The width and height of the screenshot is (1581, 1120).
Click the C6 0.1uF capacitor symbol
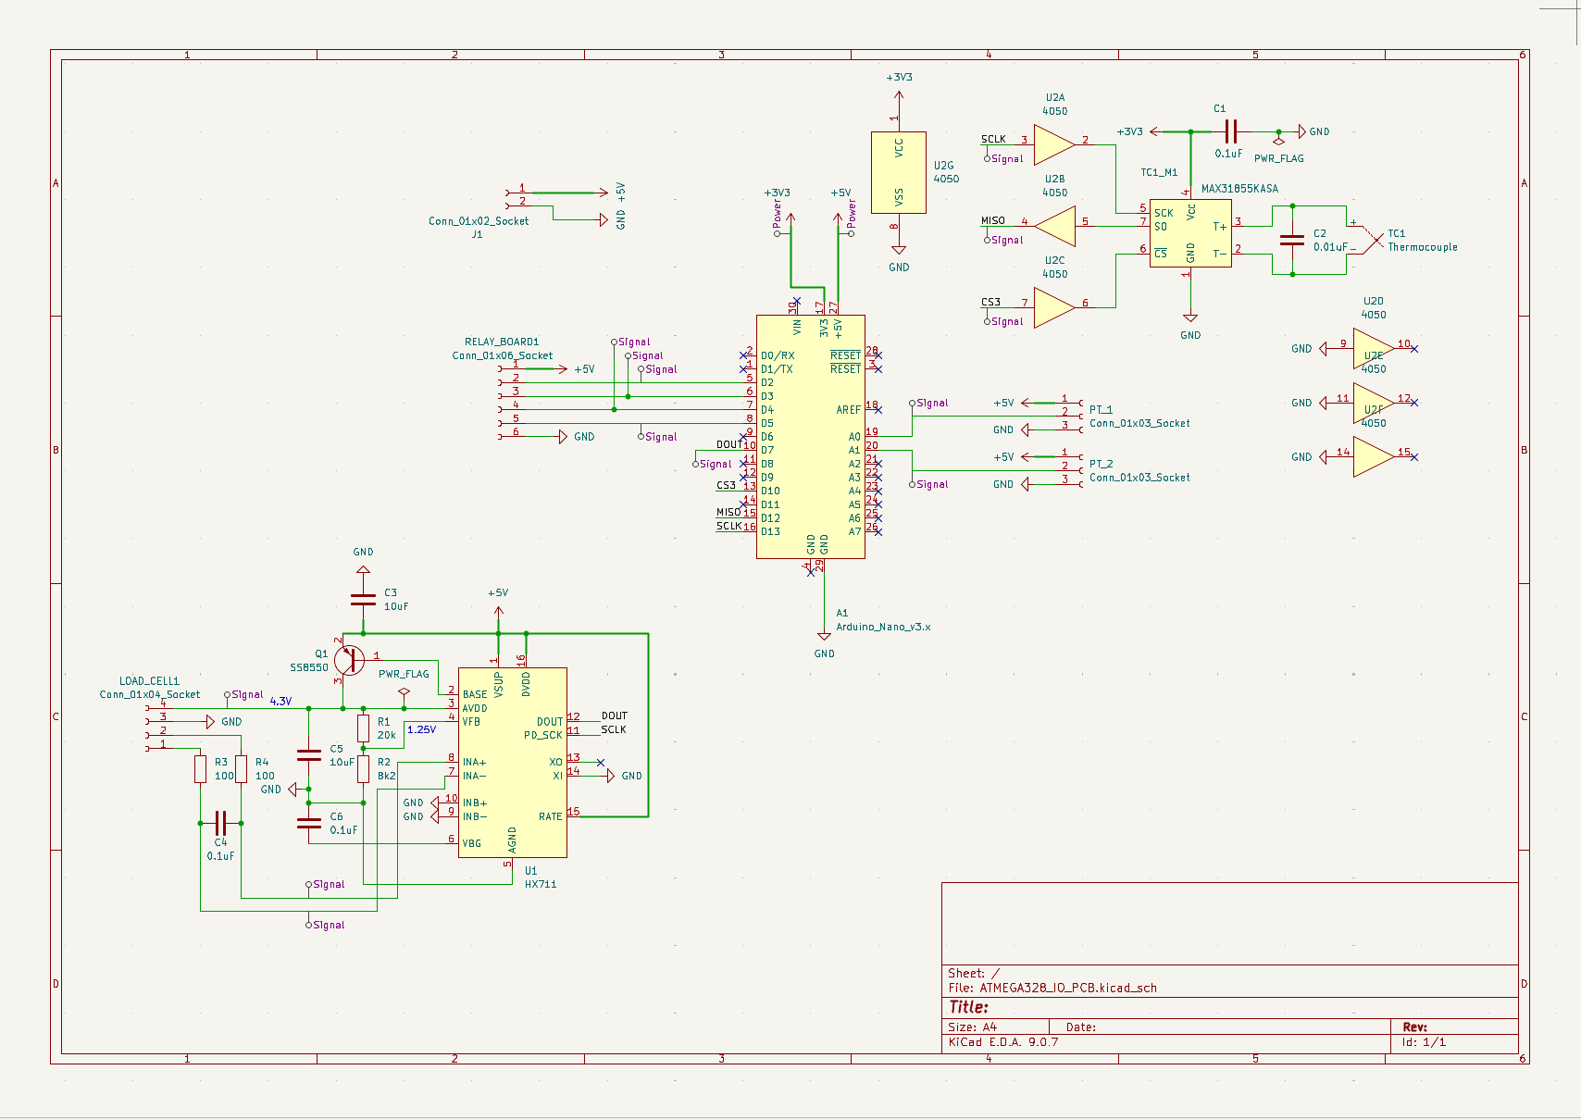point(308,823)
